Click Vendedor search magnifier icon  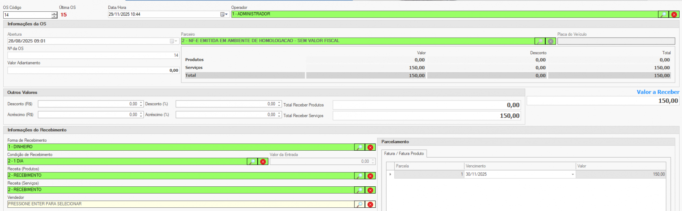(x=359, y=205)
